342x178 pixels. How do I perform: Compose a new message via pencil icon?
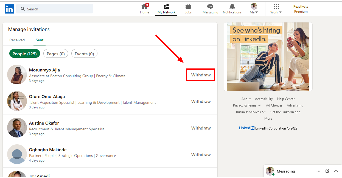327,171
